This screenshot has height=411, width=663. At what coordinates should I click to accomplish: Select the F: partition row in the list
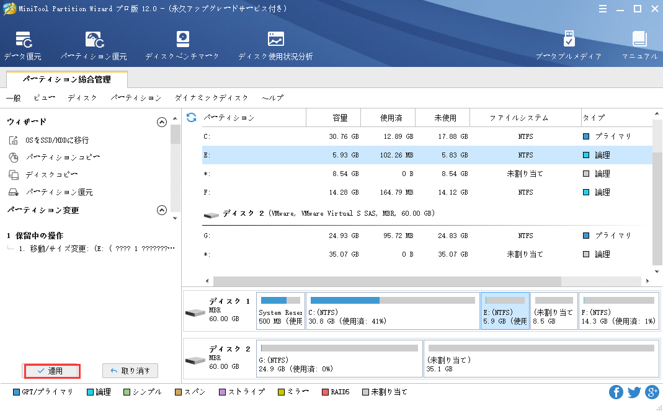(427, 192)
